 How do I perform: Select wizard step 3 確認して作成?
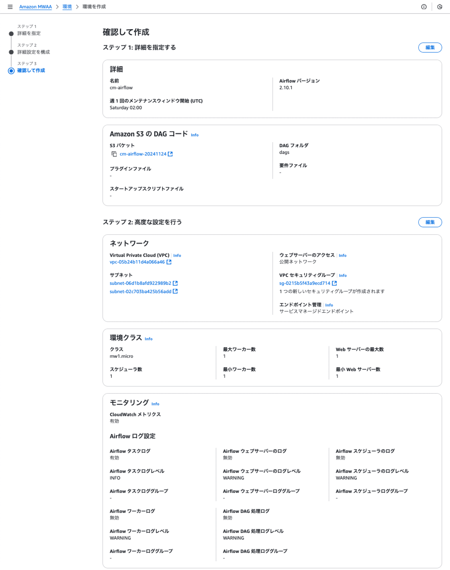[31, 70]
